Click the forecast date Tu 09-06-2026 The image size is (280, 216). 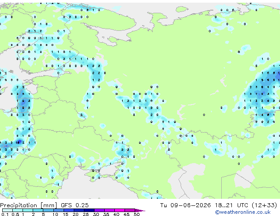185,205
